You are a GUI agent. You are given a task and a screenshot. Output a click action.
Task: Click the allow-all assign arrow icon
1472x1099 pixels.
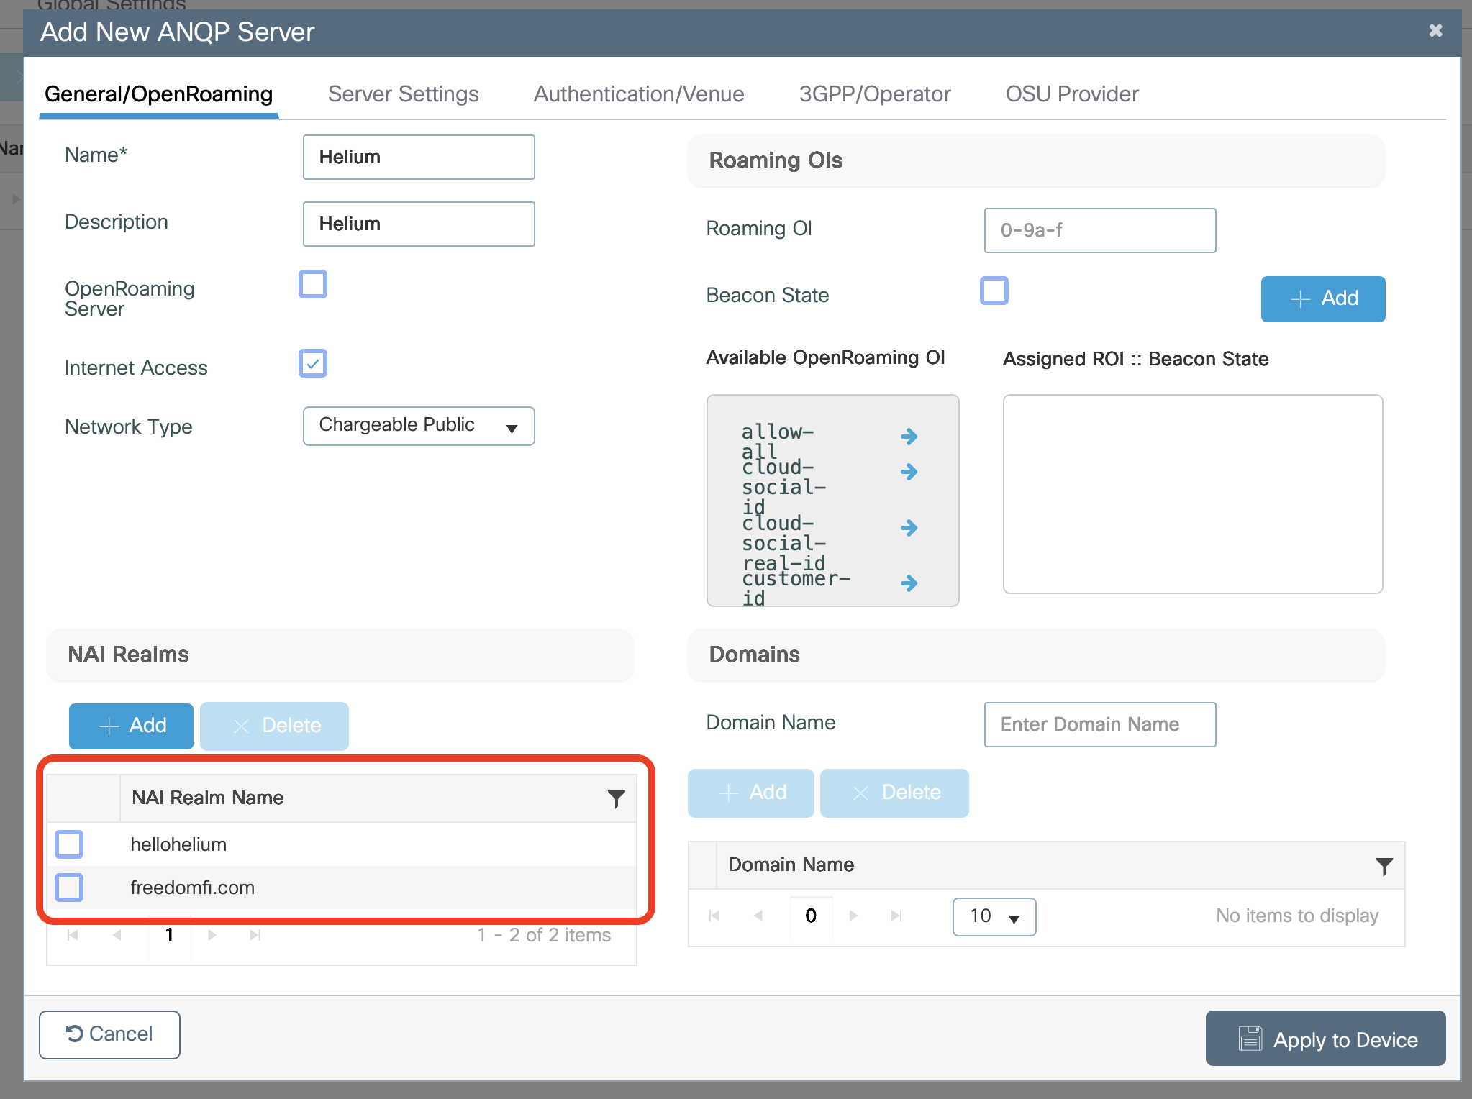tap(909, 436)
